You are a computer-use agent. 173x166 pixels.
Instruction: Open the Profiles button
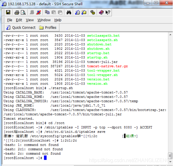pyautogui.click(x=48, y=27)
